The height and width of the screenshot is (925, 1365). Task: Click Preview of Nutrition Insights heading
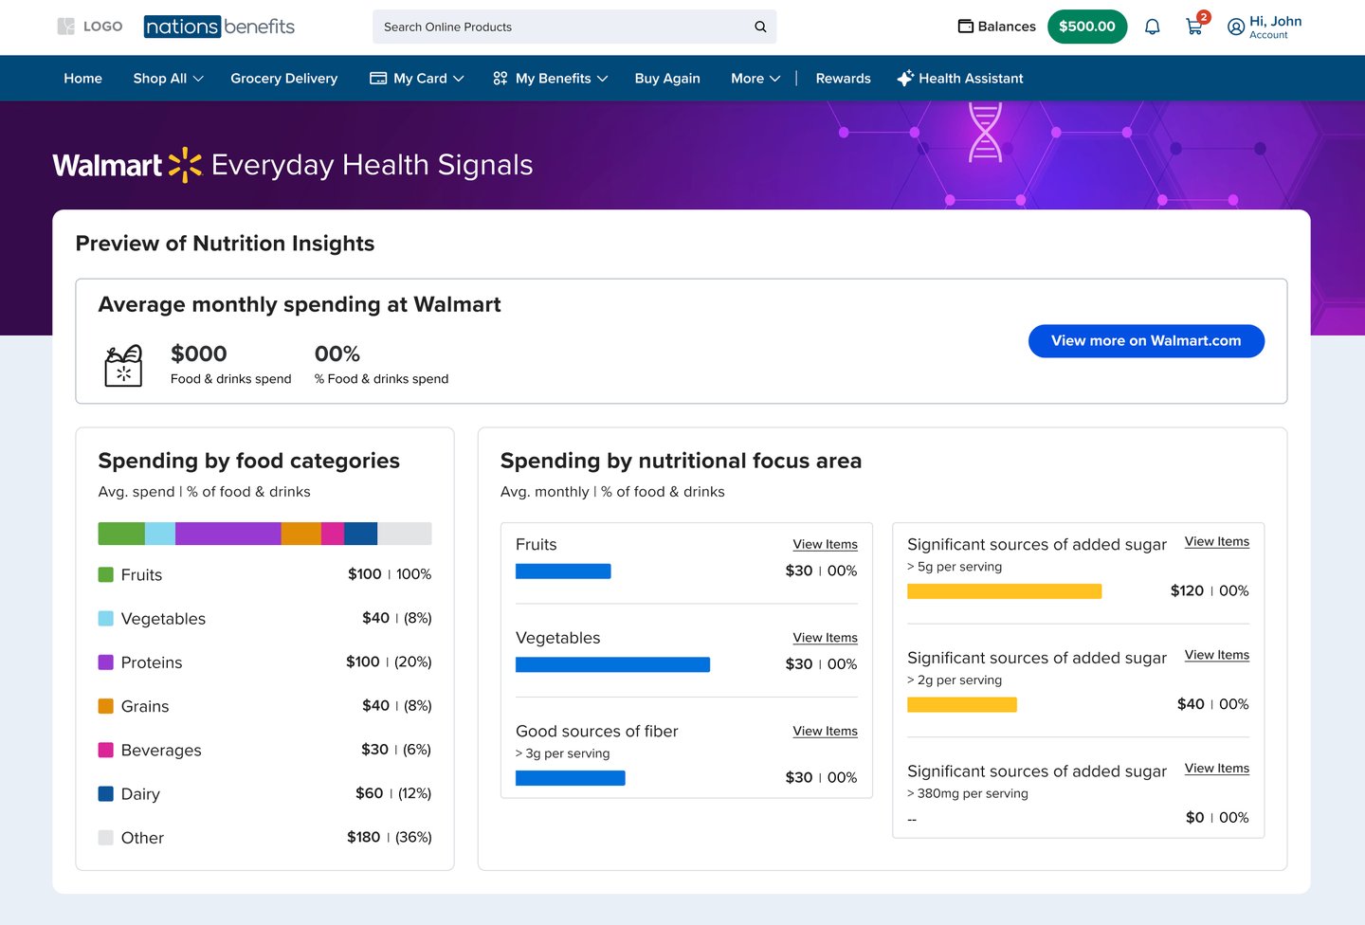pos(225,244)
